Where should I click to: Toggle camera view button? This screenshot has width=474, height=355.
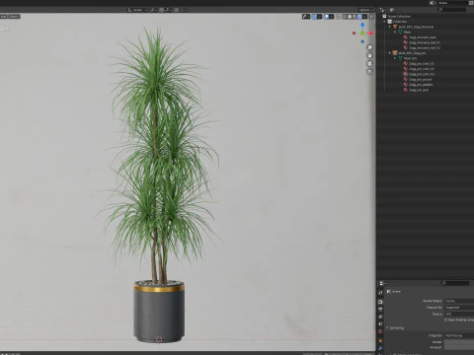pyautogui.click(x=369, y=63)
